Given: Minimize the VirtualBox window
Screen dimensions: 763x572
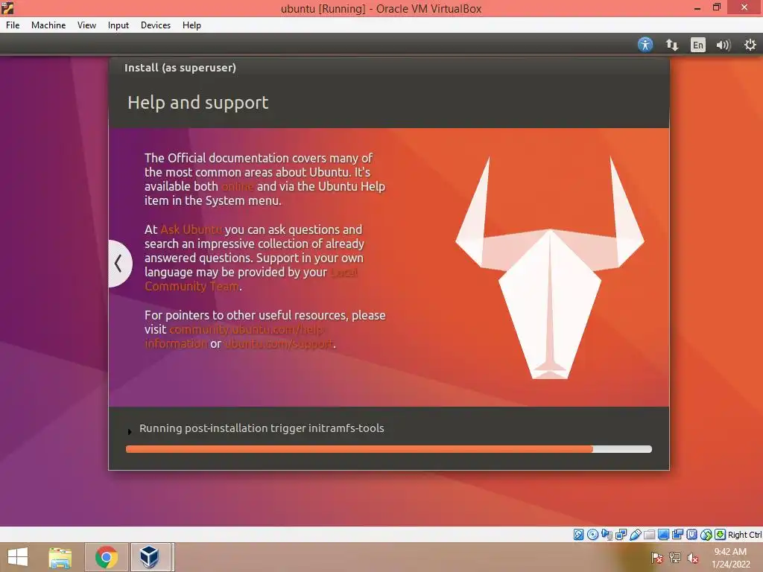Looking at the screenshot, I should click(x=697, y=7).
